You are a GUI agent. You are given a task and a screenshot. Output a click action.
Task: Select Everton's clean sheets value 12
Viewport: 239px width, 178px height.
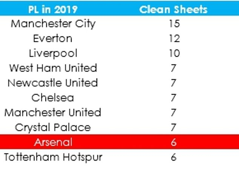[174, 38]
